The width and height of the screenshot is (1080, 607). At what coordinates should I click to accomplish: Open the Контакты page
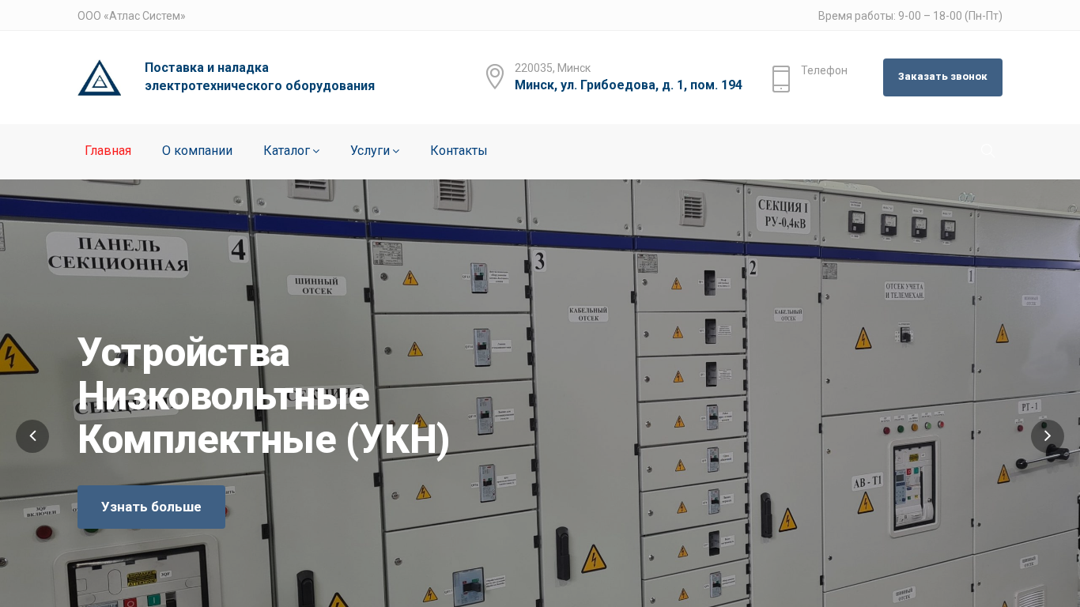pos(459,151)
